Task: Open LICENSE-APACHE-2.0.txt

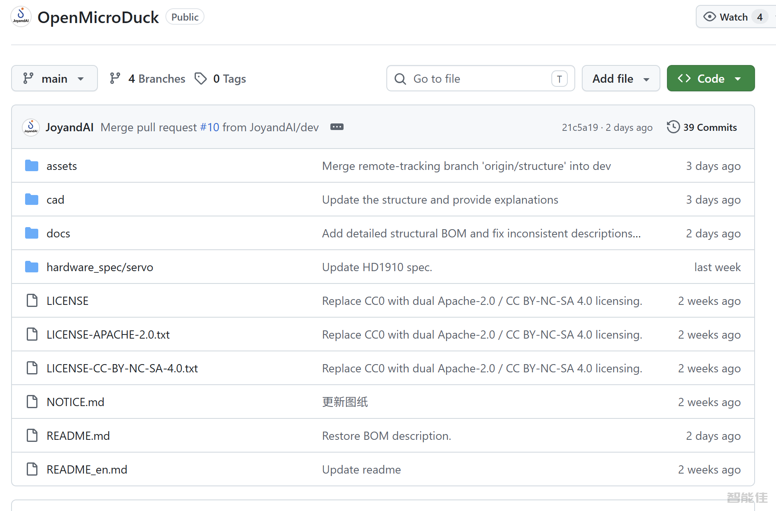Action: pyautogui.click(x=108, y=334)
